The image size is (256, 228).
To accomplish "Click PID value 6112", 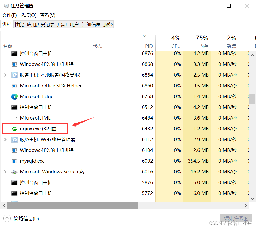I will pyautogui.click(x=147, y=139).
